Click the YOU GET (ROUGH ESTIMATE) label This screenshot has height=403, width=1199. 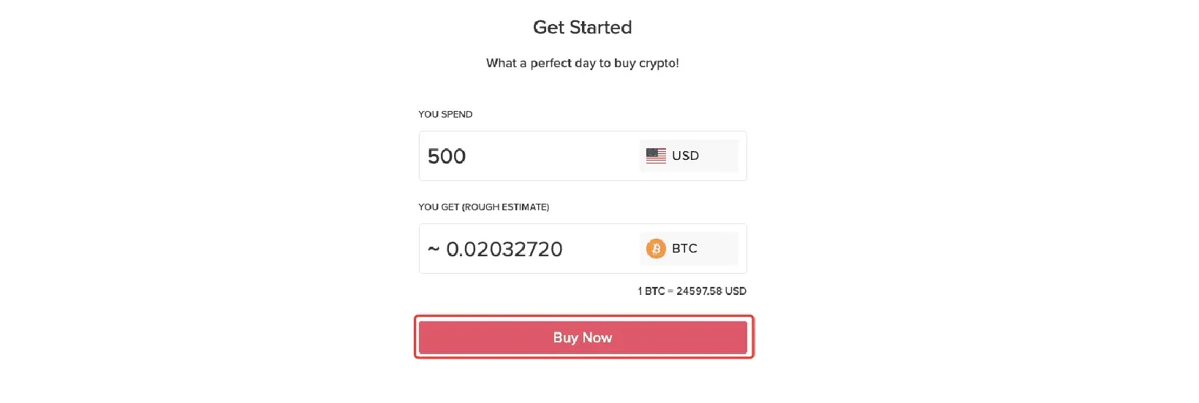(483, 207)
